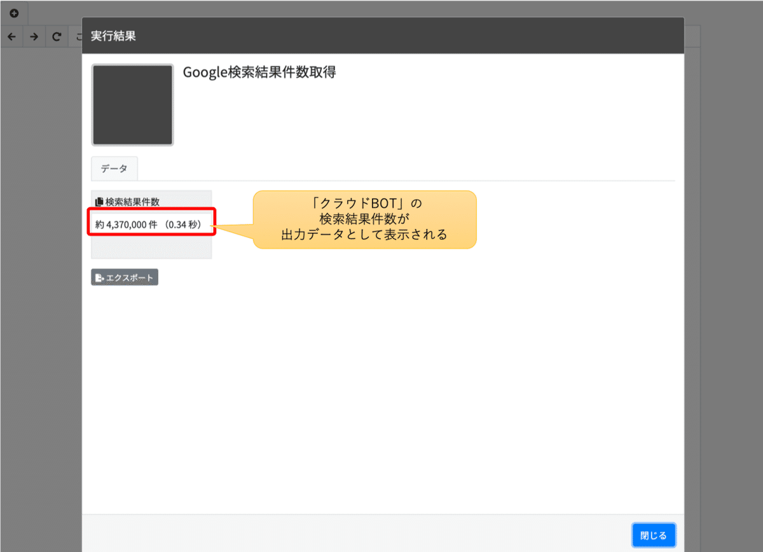This screenshot has width=763, height=552.
Task: Click the Google検索結果件数取得 title text
Action: point(259,73)
